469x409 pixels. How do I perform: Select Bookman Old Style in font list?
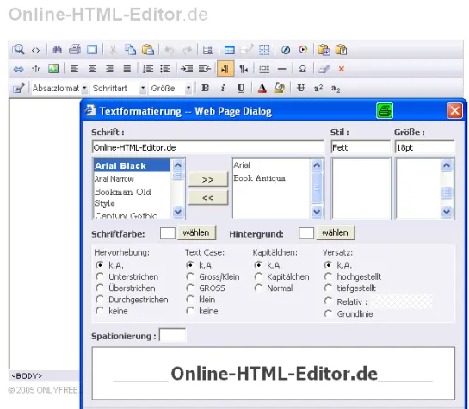(132, 197)
